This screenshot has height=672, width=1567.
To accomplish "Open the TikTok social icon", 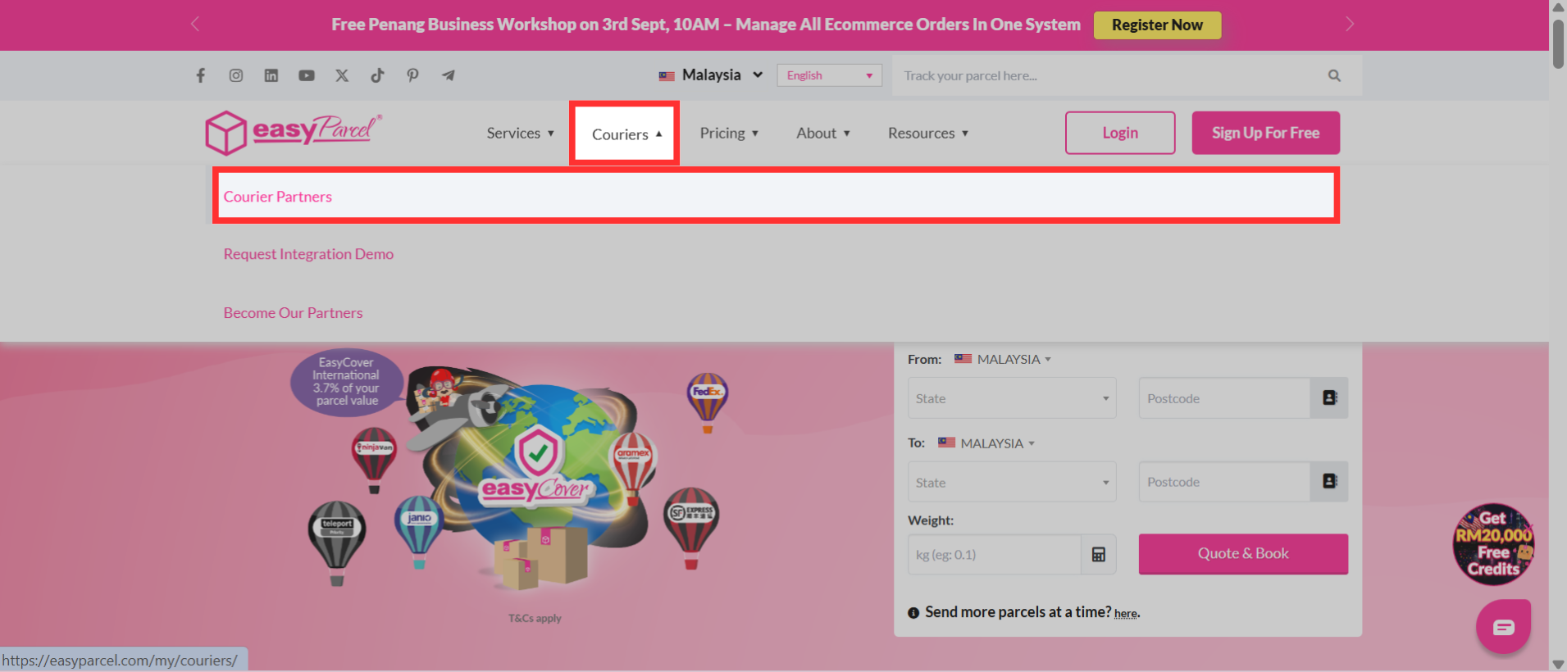I will tap(377, 75).
